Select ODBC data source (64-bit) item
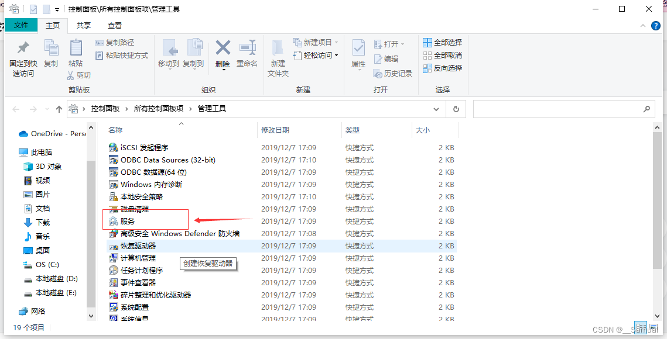Image resolution: width=667 pixels, height=339 pixels. click(282, 172)
